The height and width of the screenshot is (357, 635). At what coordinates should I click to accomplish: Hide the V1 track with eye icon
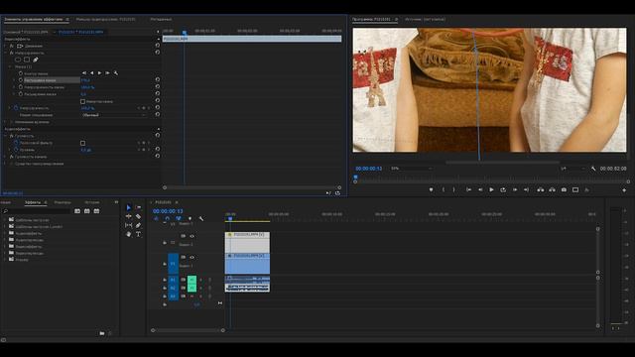[x=191, y=257]
